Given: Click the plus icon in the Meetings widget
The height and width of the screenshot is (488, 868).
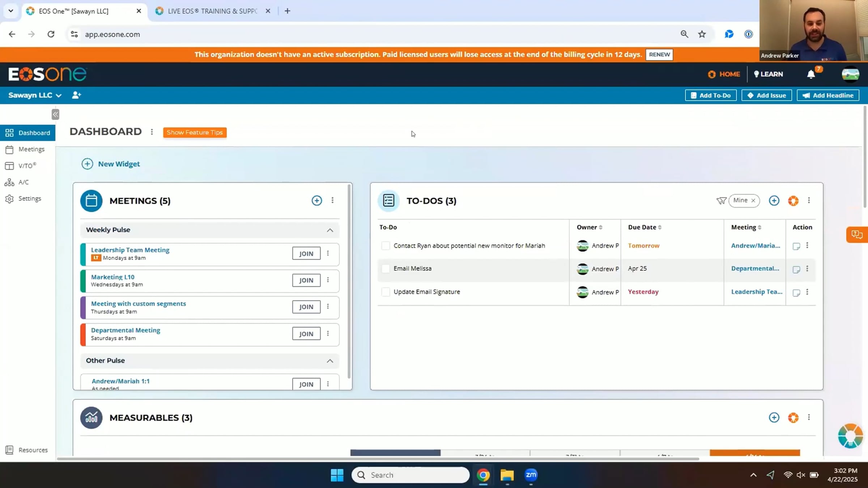Looking at the screenshot, I should [316, 201].
